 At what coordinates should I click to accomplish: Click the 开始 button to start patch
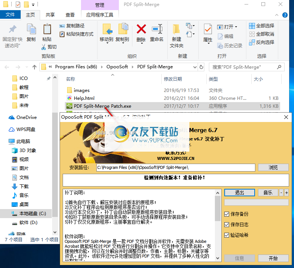[x=273, y=258]
